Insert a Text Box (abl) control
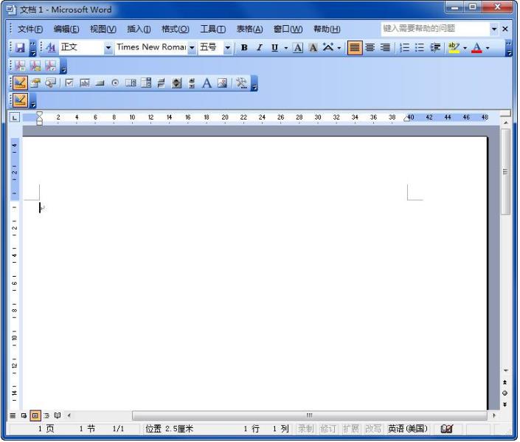This screenshot has width=520, height=442. 85,83
